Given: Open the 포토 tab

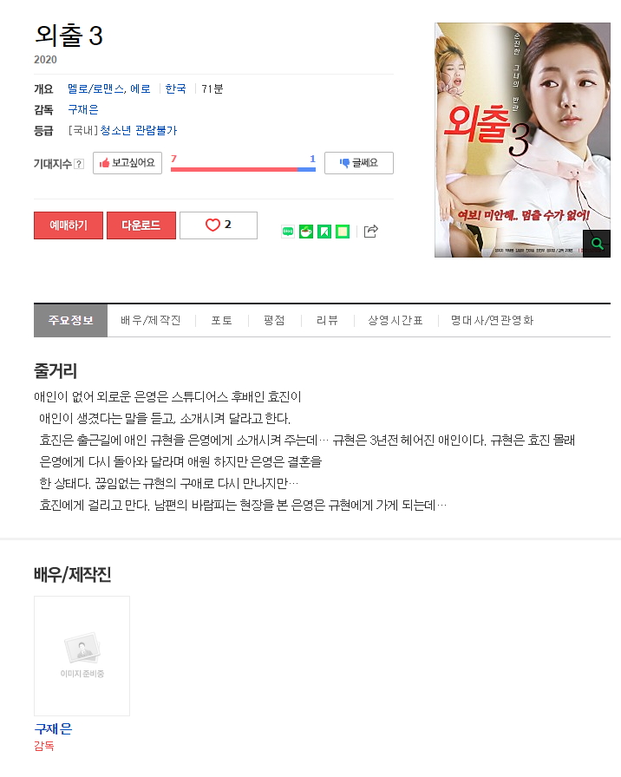Looking at the screenshot, I should 221,320.
